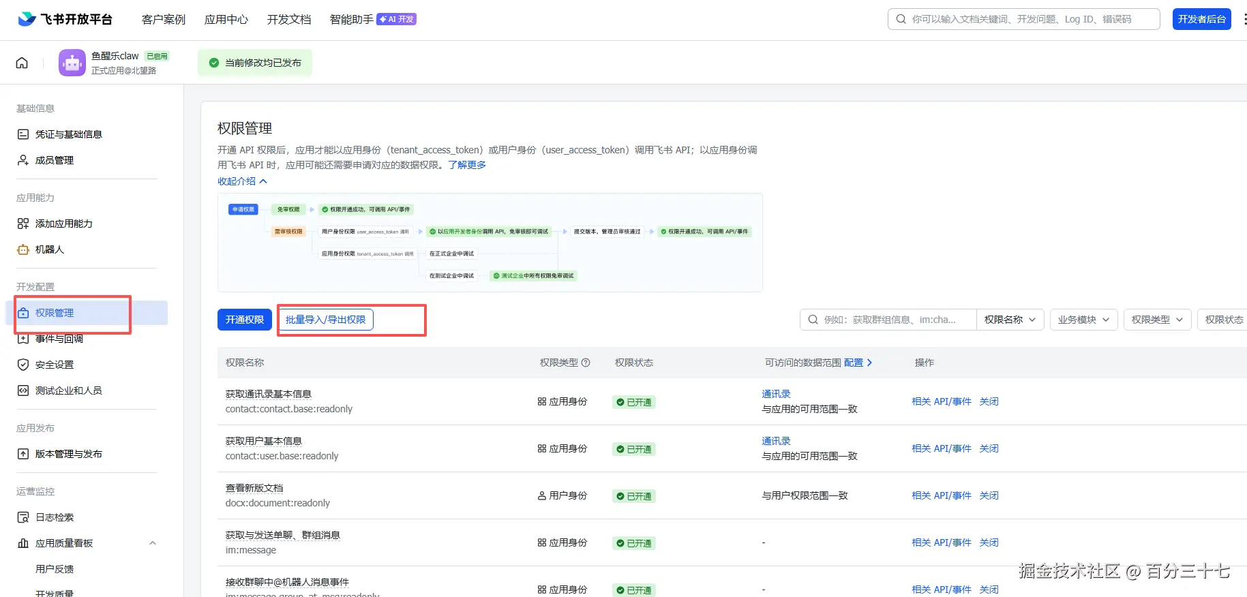Click 已开通 status for 获取通讯录基本信息
The width and height of the screenshot is (1247, 597).
coord(634,402)
